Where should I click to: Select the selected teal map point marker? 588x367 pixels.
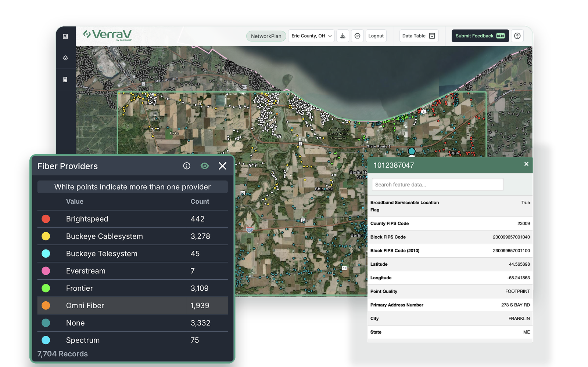(412, 151)
